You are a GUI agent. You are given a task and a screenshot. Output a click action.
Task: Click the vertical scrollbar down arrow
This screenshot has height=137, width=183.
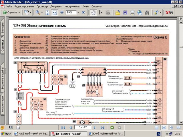coord(181,122)
